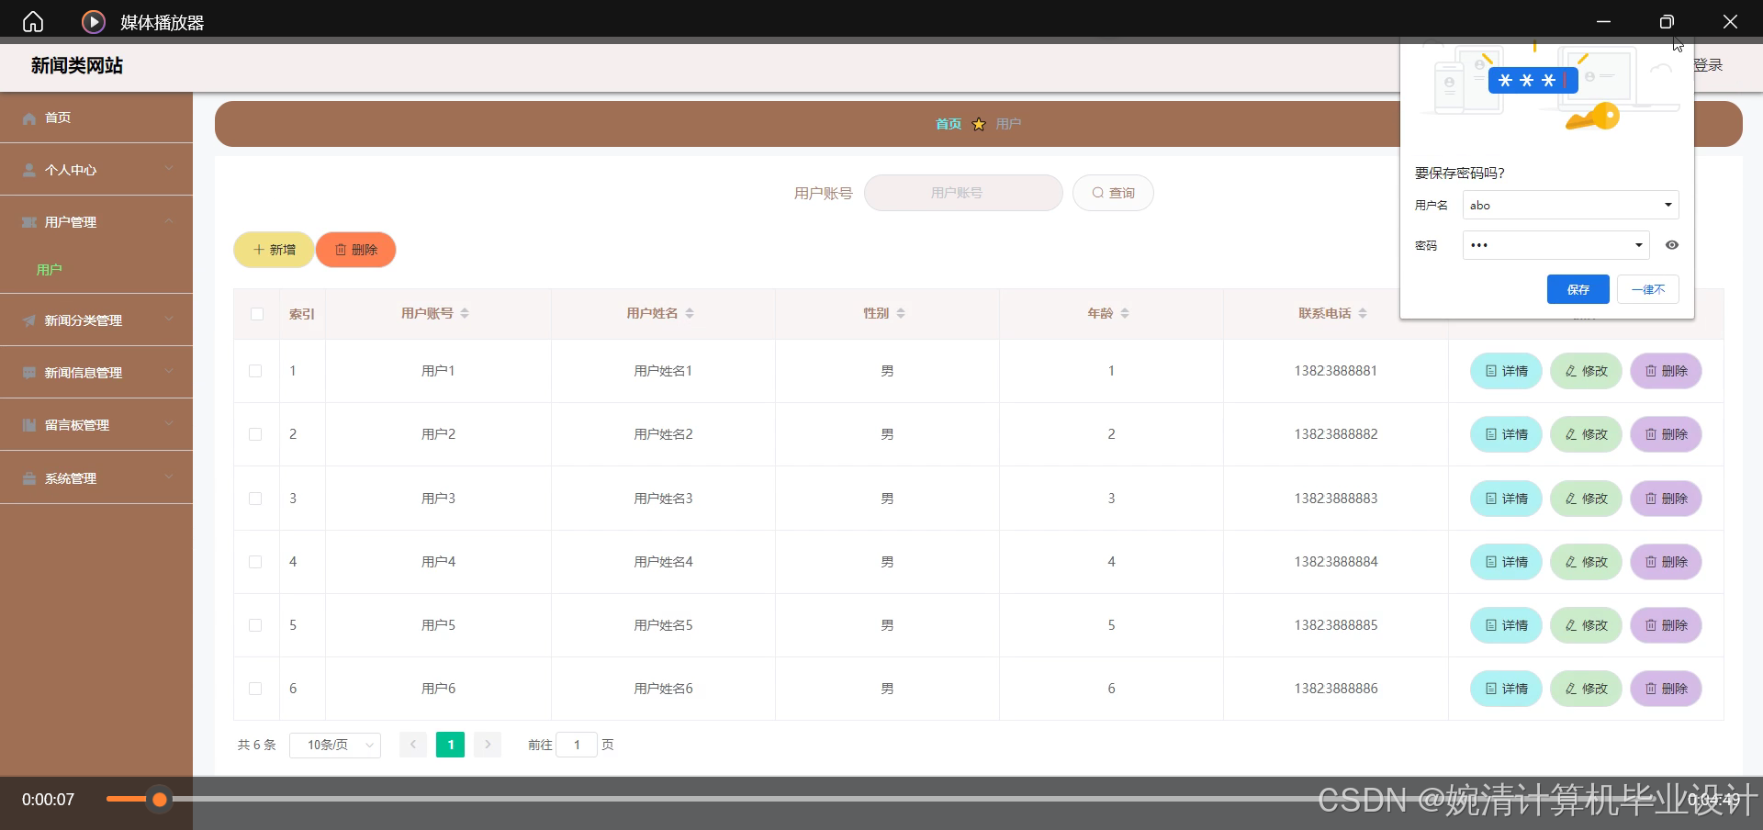Click the media player play logo icon
This screenshot has width=1763, height=830.
click(x=93, y=21)
